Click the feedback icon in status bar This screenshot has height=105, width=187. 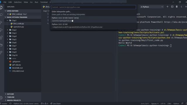[x=182, y=104]
